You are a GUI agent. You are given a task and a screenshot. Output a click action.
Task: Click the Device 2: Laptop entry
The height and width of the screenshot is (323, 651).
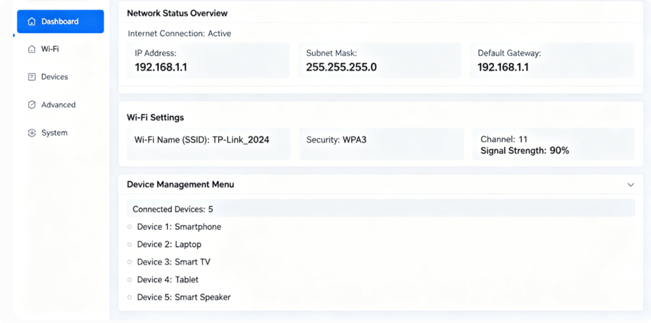[169, 245]
